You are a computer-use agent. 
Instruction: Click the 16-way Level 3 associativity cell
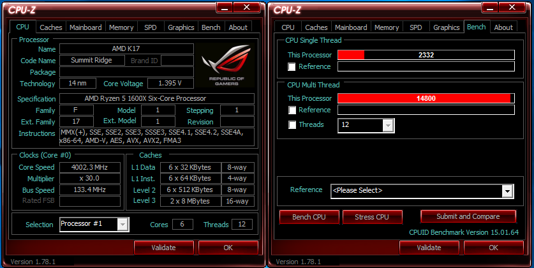click(x=238, y=201)
